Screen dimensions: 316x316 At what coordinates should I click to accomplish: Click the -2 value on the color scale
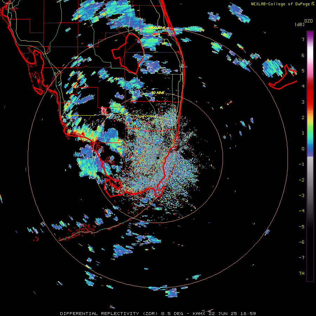tap(302, 180)
